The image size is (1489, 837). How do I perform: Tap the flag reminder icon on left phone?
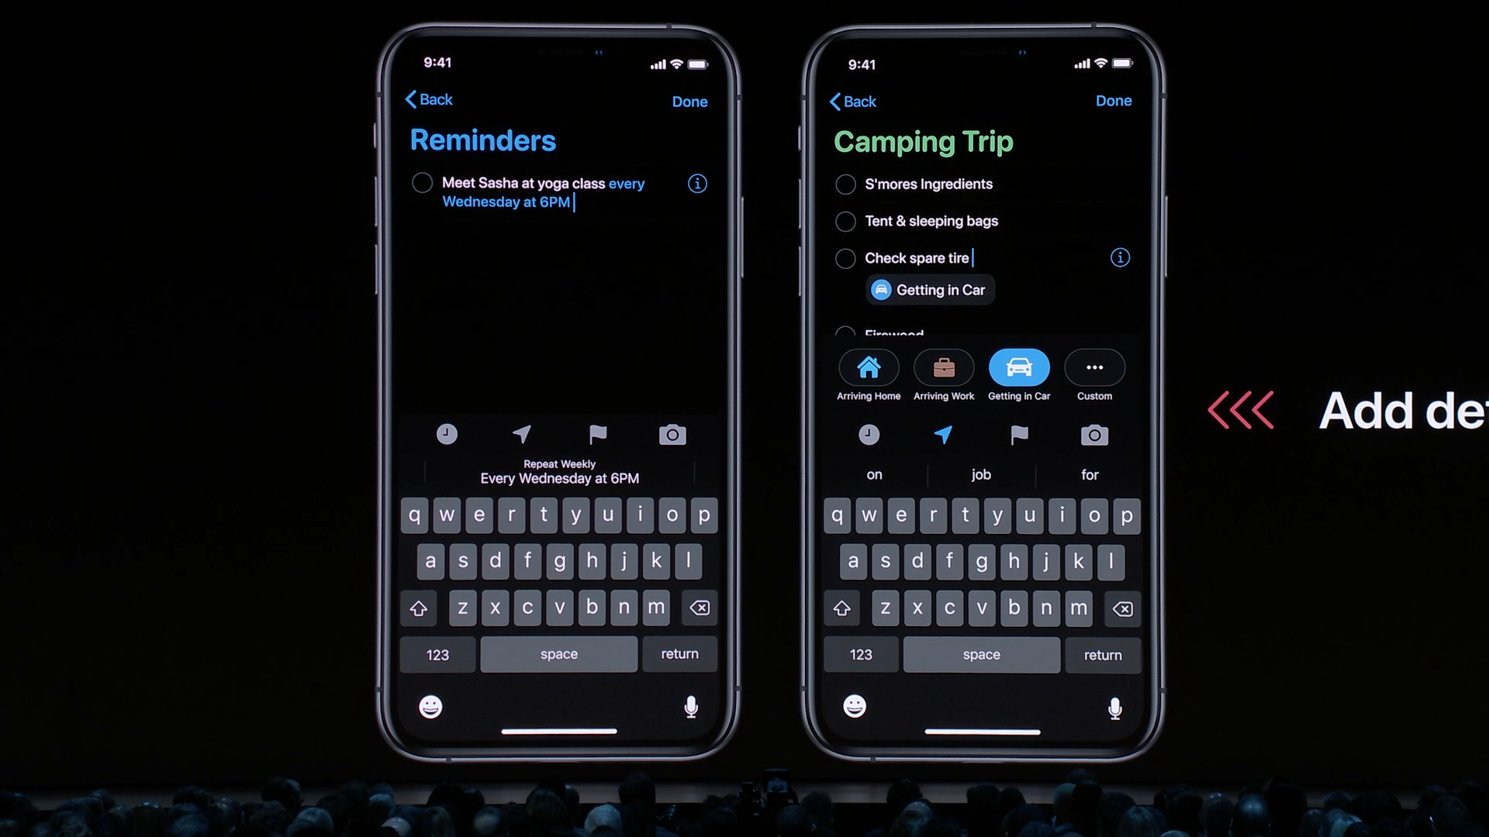[596, 434]
